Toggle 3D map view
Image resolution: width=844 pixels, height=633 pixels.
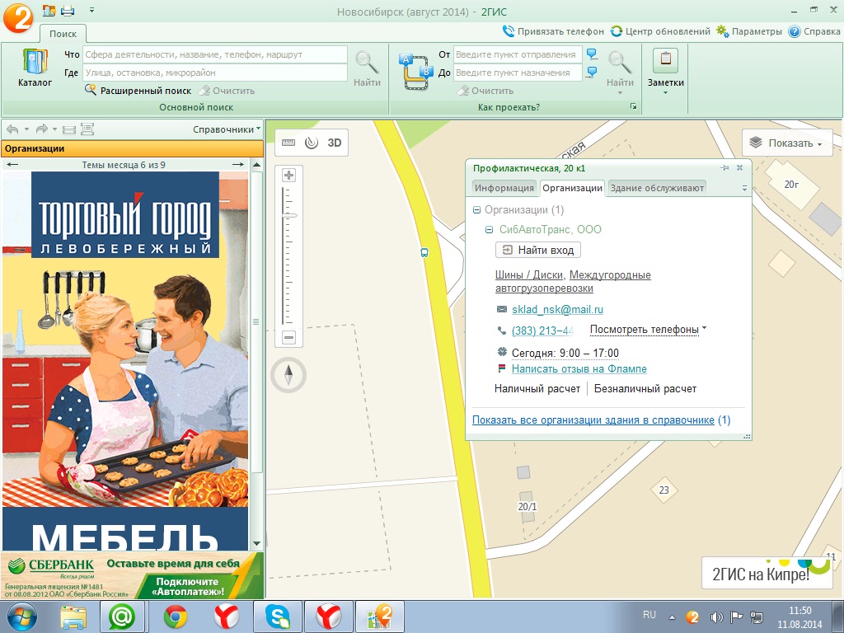[x=335, y=143]
